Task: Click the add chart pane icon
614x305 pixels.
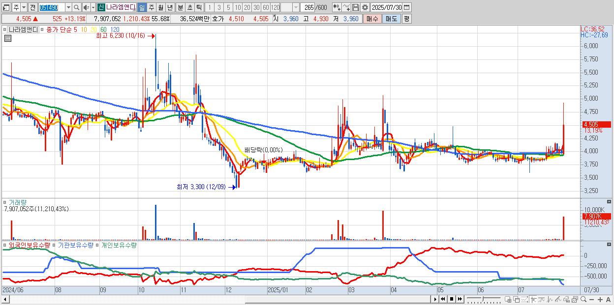Action: (x=508, y=299)
